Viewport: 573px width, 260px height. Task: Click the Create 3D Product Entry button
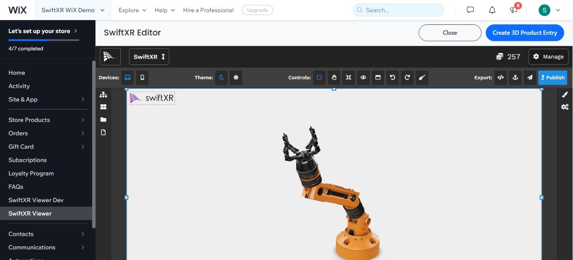coord(524,33)
